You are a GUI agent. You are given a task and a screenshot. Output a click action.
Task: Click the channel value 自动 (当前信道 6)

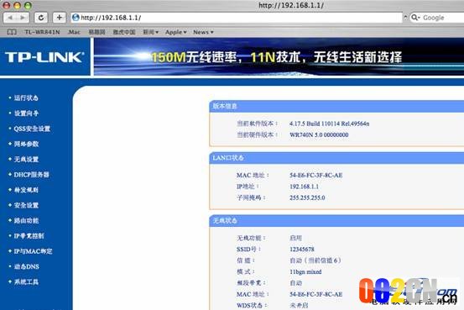click(315, 260)
